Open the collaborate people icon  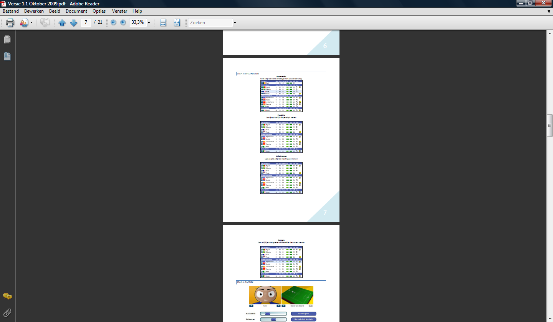pyautogui.click(x=23, y=23)
